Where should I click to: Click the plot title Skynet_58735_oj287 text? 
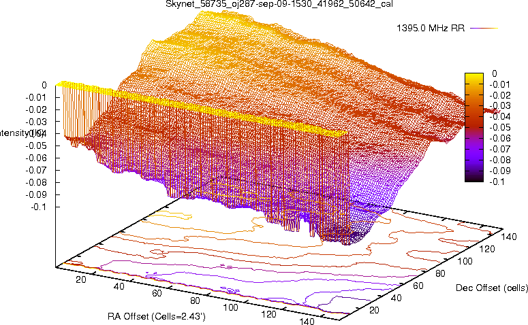click(x=279, y=4)
